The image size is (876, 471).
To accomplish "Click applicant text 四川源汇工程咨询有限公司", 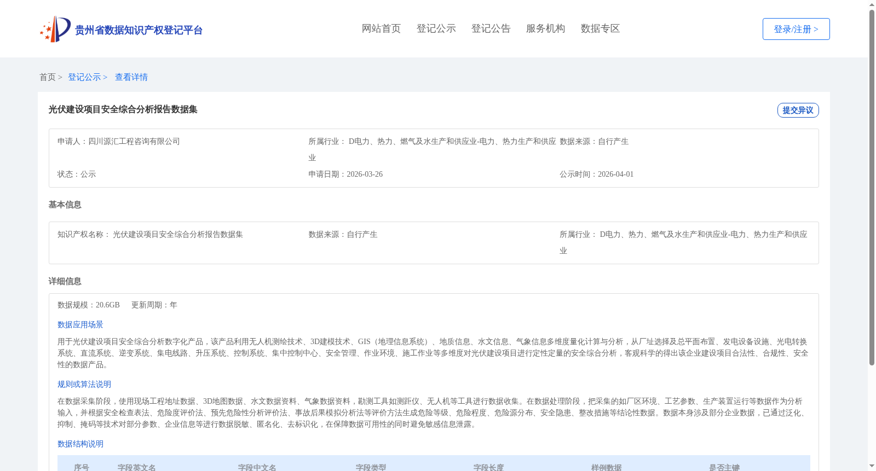I will point(134,141).
